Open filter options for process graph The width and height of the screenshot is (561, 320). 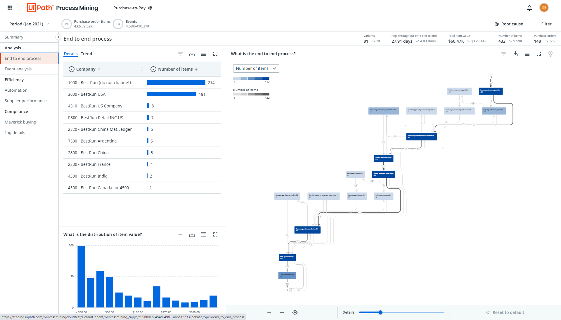click(504, 54)
